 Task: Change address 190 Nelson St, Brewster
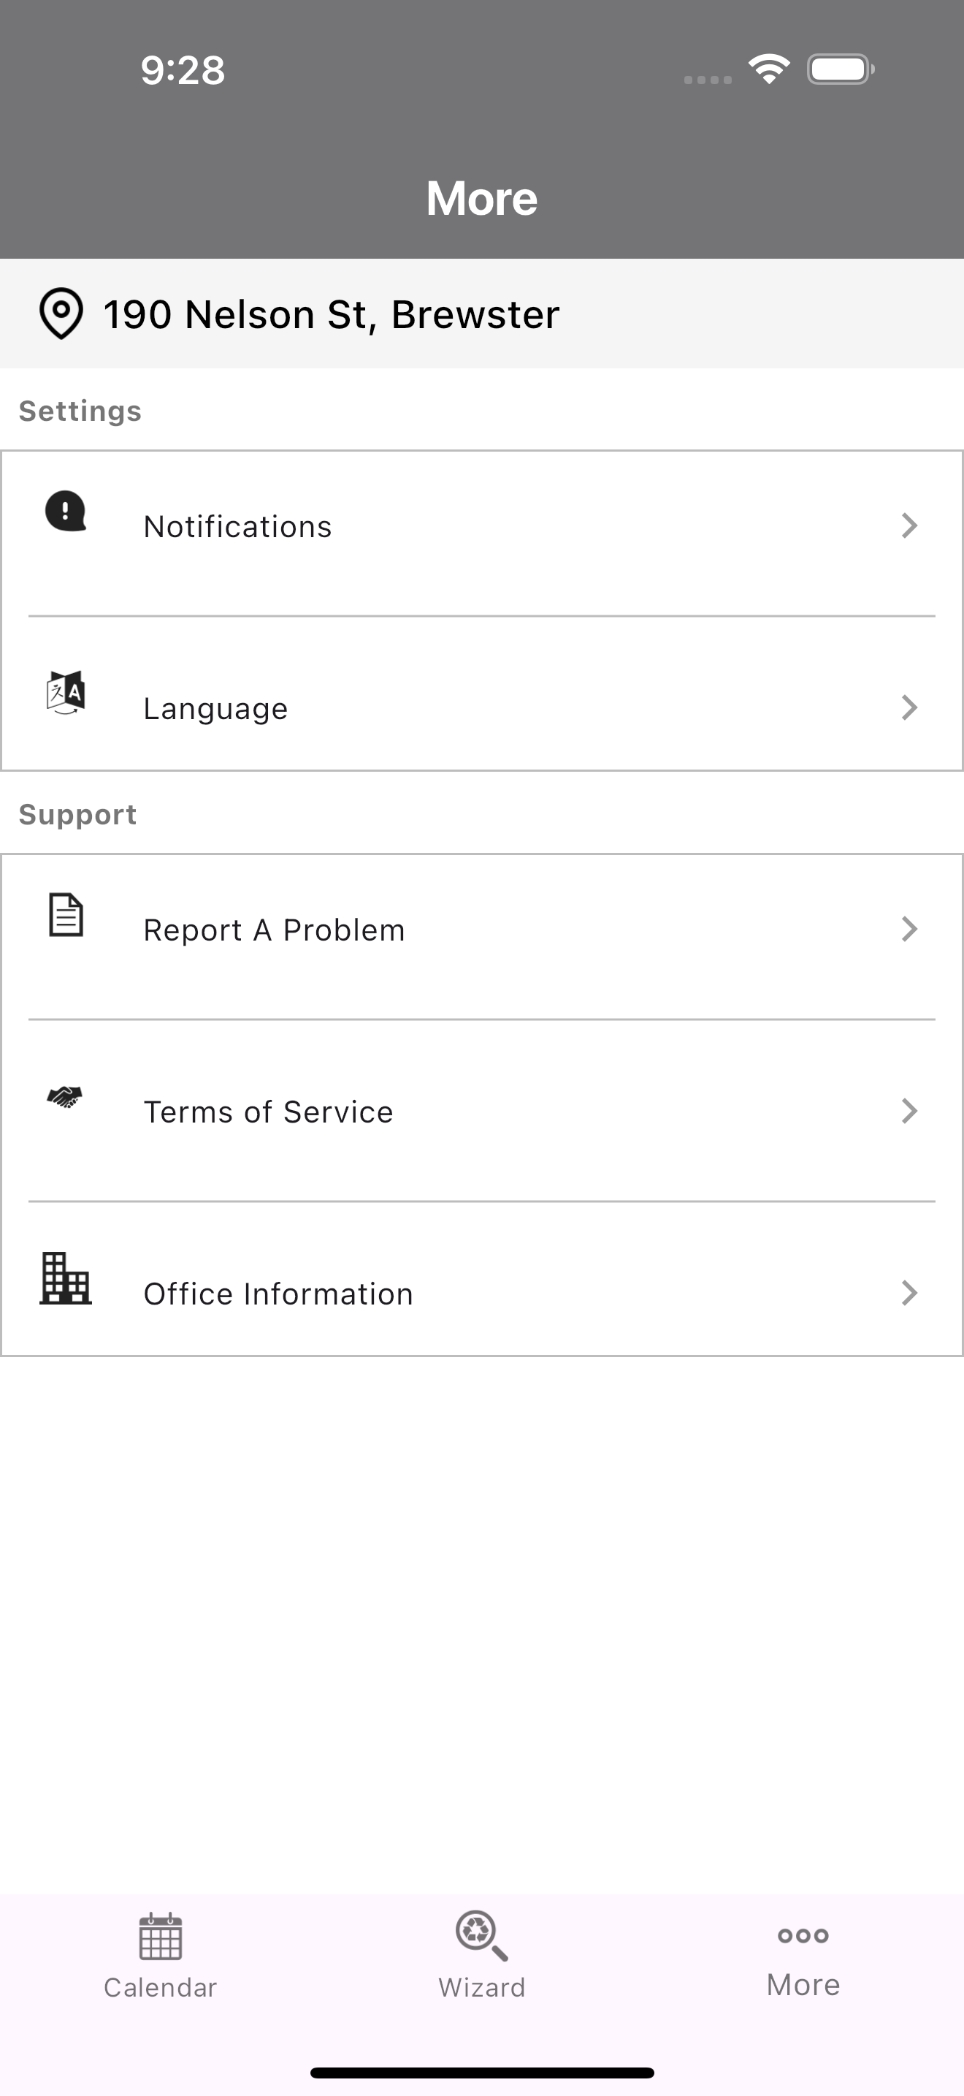pyautogui.click(x=482, y=314)
